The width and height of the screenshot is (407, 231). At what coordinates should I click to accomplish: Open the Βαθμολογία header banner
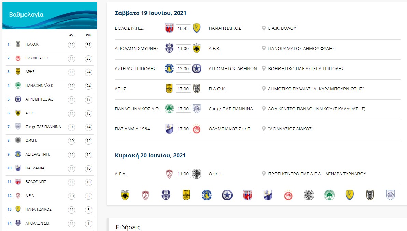(50, 16)
